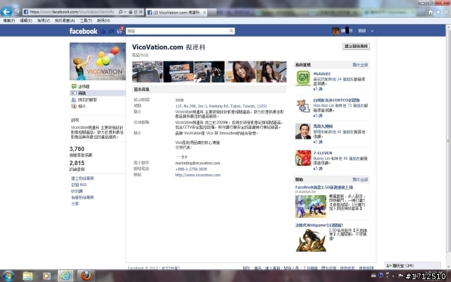This screenshot has height=282, width=451.
Task: Click the report page link in left sidebar
Action: pyautogui.click(x=82, y=197)
